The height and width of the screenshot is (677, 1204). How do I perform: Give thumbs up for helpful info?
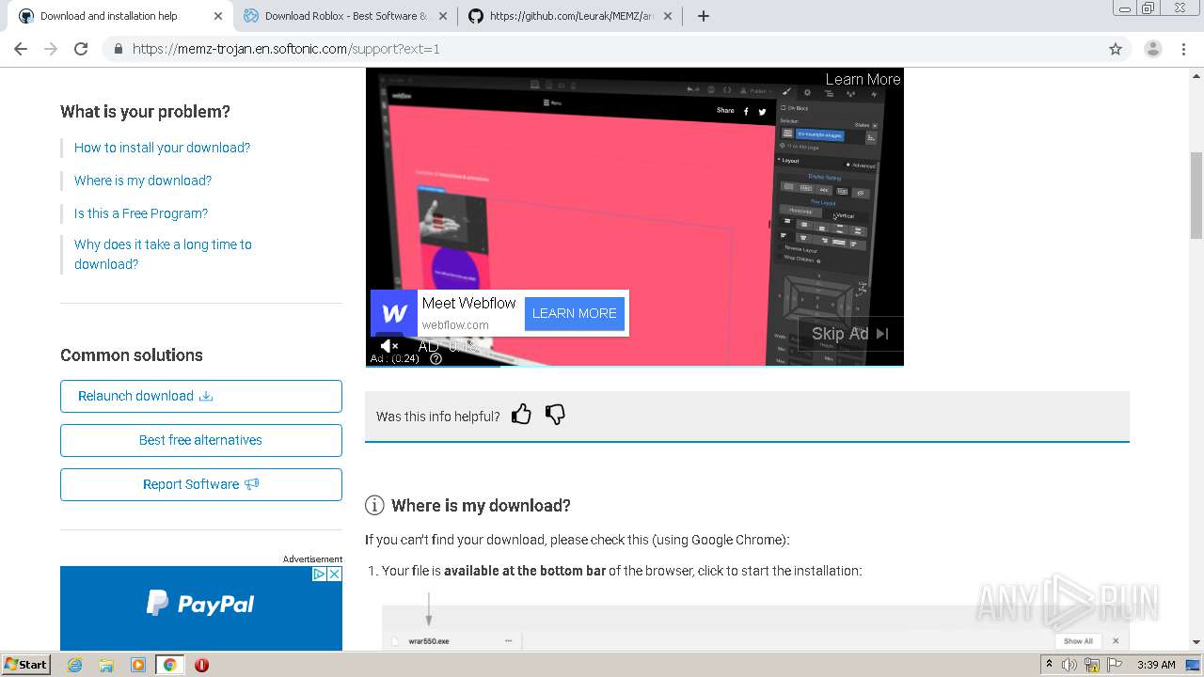(x=521, y=415)
